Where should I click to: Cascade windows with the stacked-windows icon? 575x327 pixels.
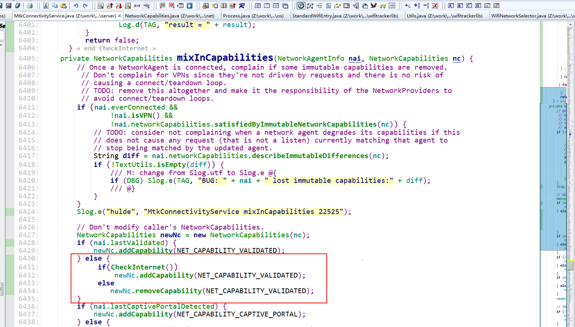click(x=285, y=6)
